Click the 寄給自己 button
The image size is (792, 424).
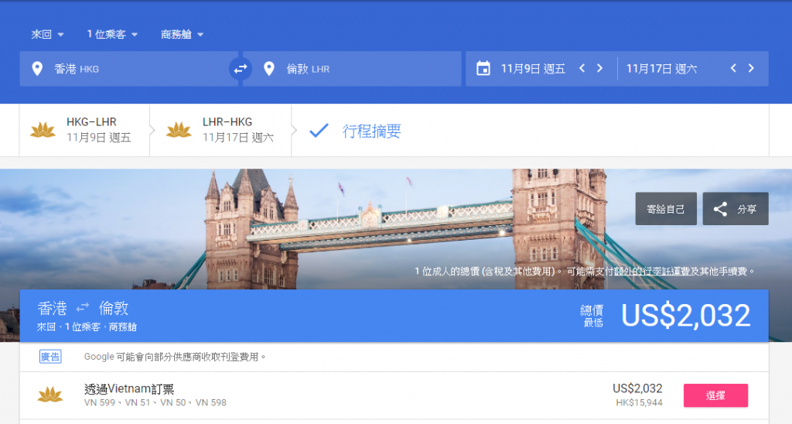[666, 209]
